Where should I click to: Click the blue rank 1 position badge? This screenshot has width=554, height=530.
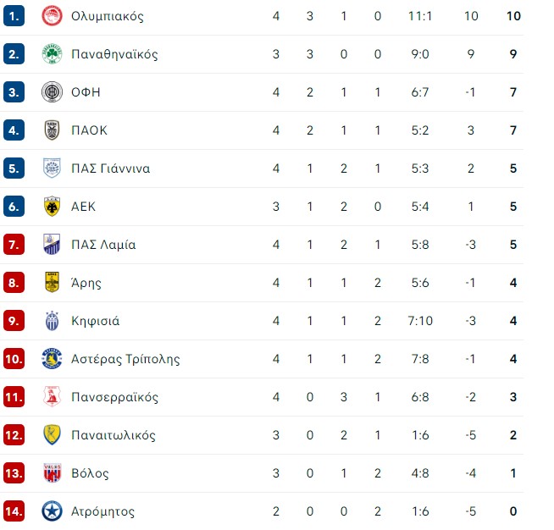(14, 16)
